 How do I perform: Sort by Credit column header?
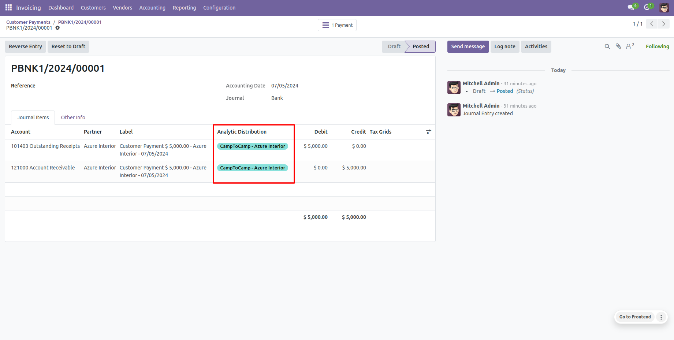click(358, 132)
